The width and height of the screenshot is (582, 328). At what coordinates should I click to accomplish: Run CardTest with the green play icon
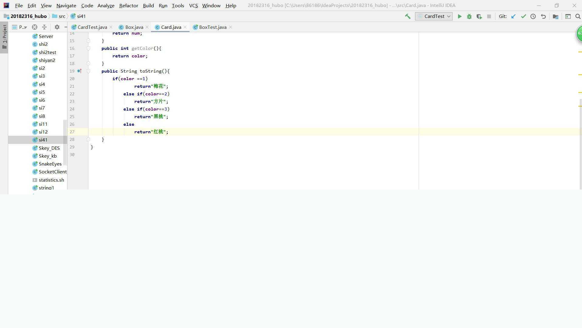tap(460, 16)
